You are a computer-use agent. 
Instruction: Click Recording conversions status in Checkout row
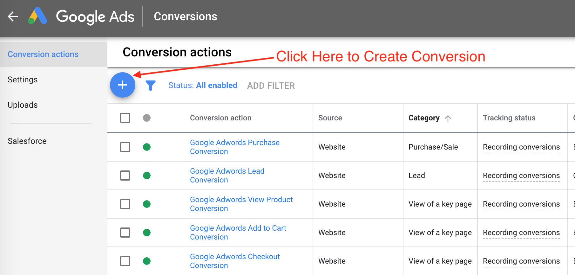521,261
